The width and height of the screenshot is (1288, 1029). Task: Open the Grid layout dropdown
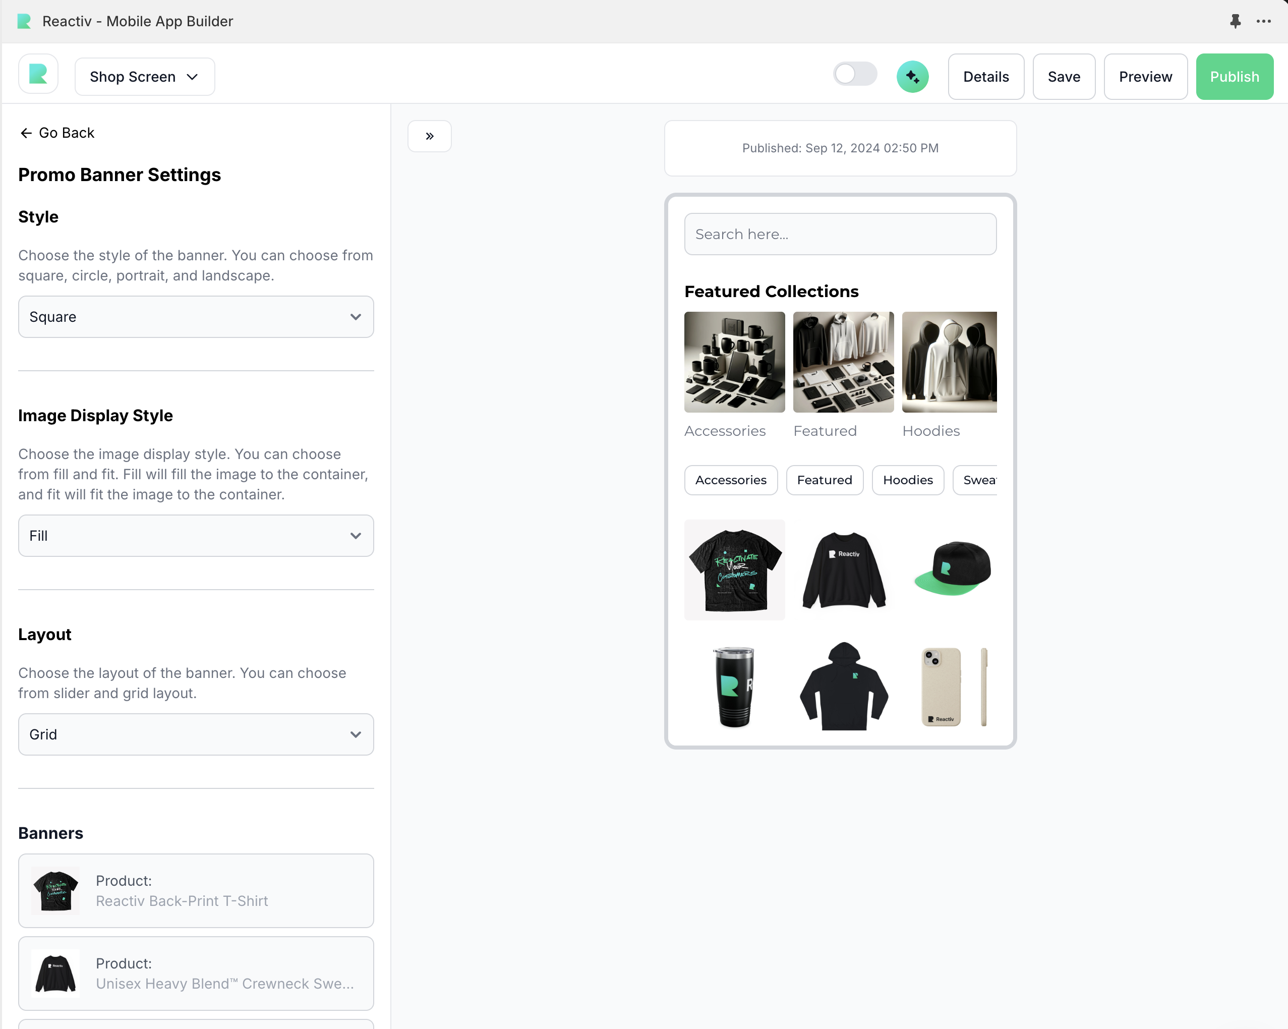coord(196,734)
